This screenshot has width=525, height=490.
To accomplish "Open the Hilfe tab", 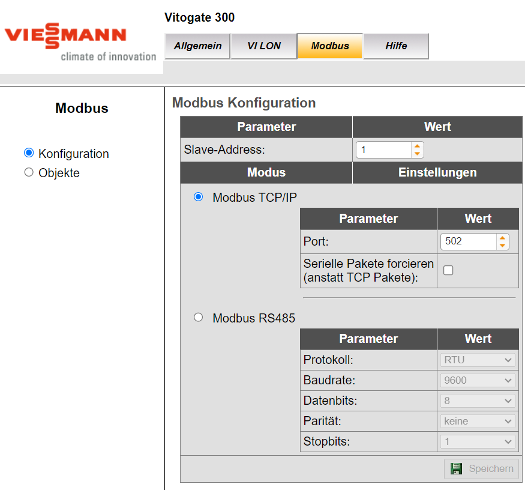I will click(x=396, y=46).
